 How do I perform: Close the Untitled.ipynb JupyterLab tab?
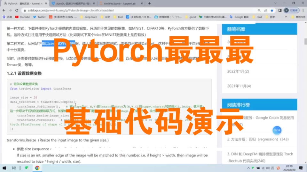tap(142, 4)
